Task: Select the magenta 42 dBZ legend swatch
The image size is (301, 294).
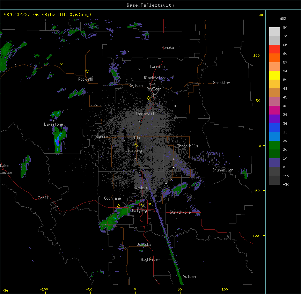Action: [274, 110]
